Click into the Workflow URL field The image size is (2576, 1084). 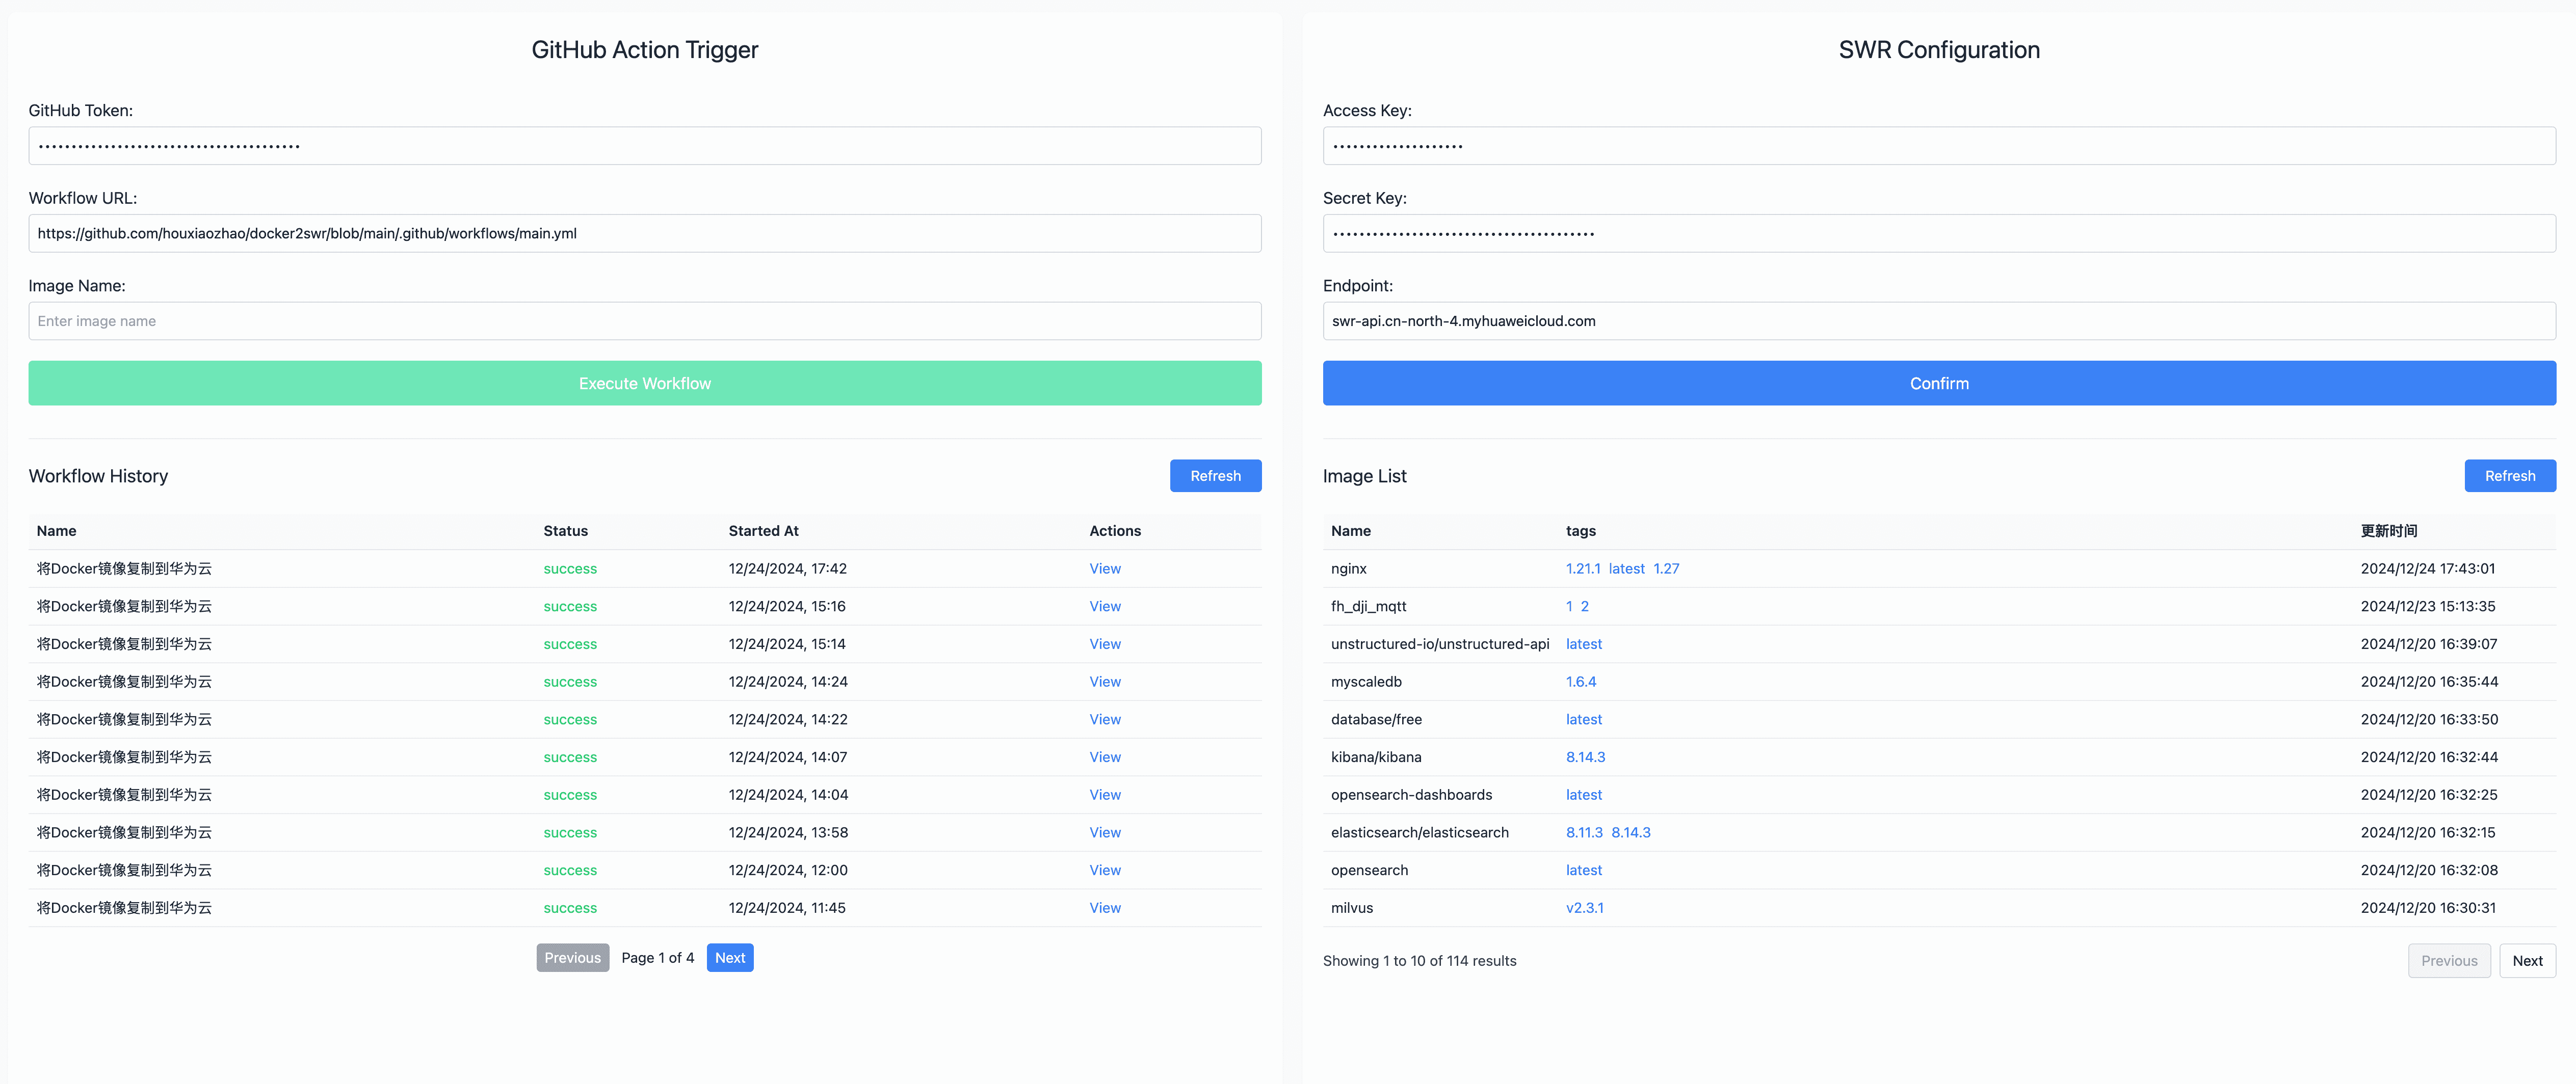click(644, 234)
